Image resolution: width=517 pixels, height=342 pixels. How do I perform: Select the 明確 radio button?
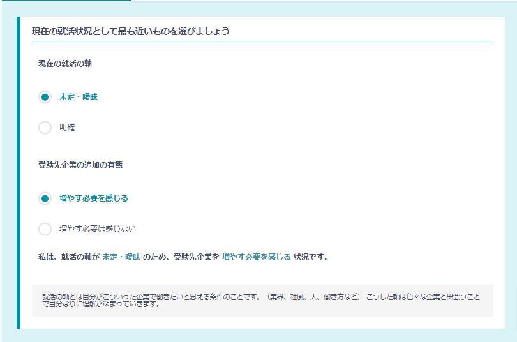(45, 128)
